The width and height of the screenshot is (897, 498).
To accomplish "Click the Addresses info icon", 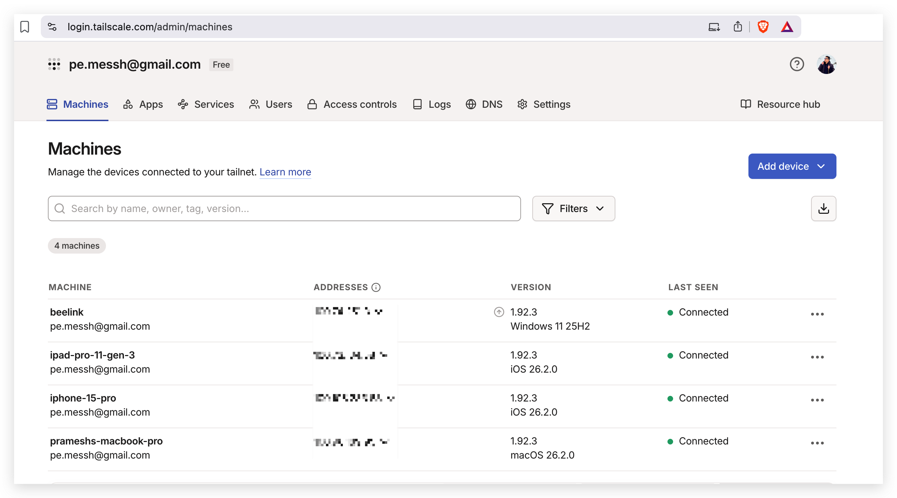I will pos(376,287).
